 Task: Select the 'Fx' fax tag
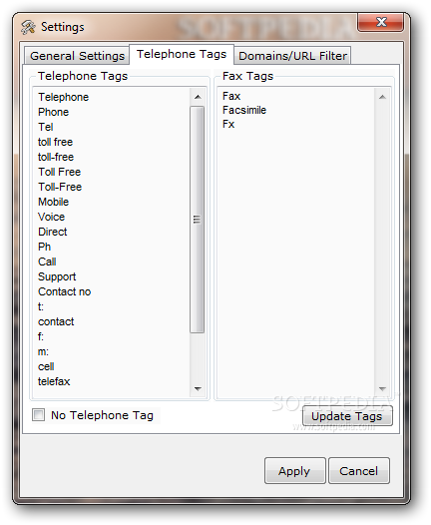click(x=228, y=124)
